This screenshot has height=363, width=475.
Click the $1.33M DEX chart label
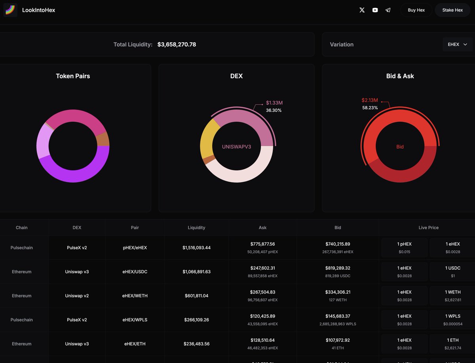(274, 103)
